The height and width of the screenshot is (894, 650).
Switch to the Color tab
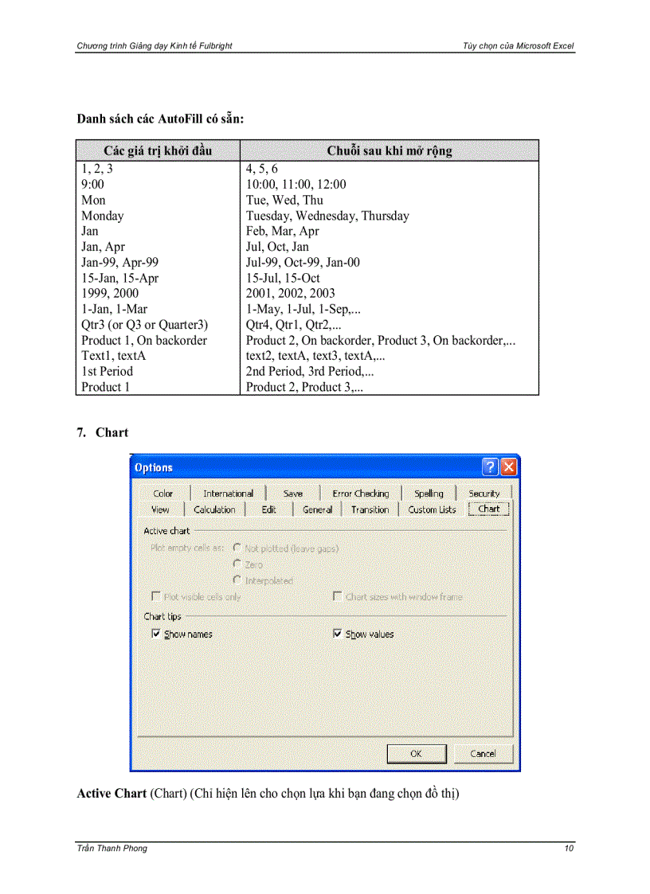(x=162, y=493)
